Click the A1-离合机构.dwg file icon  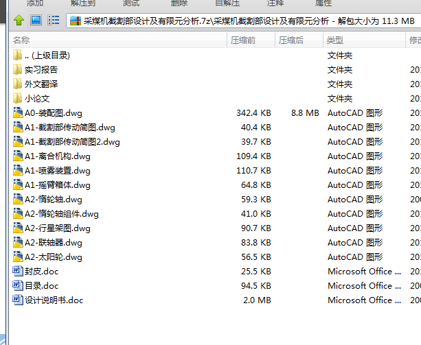click(x=18, y=156)
